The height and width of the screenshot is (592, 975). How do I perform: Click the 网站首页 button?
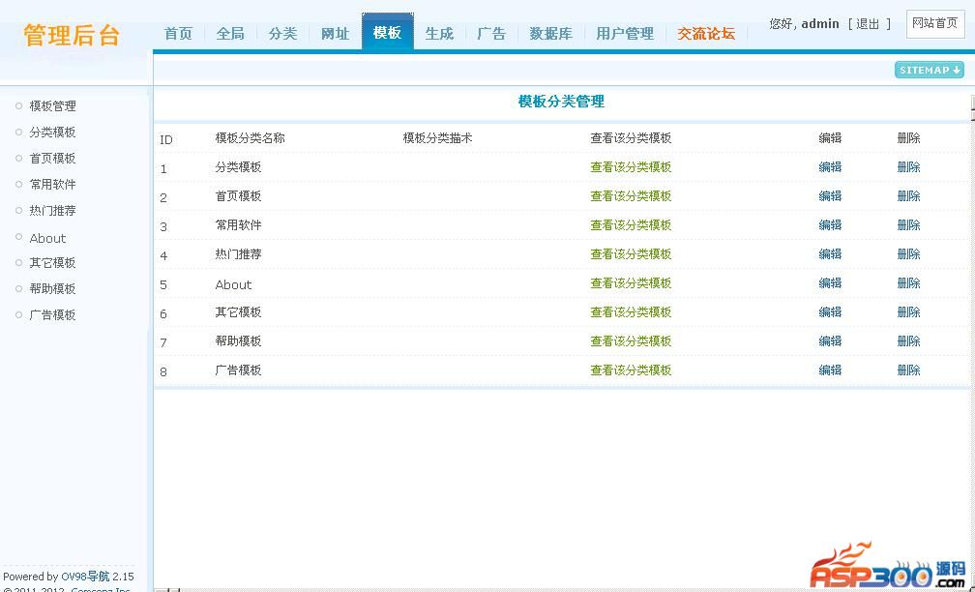coord(934,23)
